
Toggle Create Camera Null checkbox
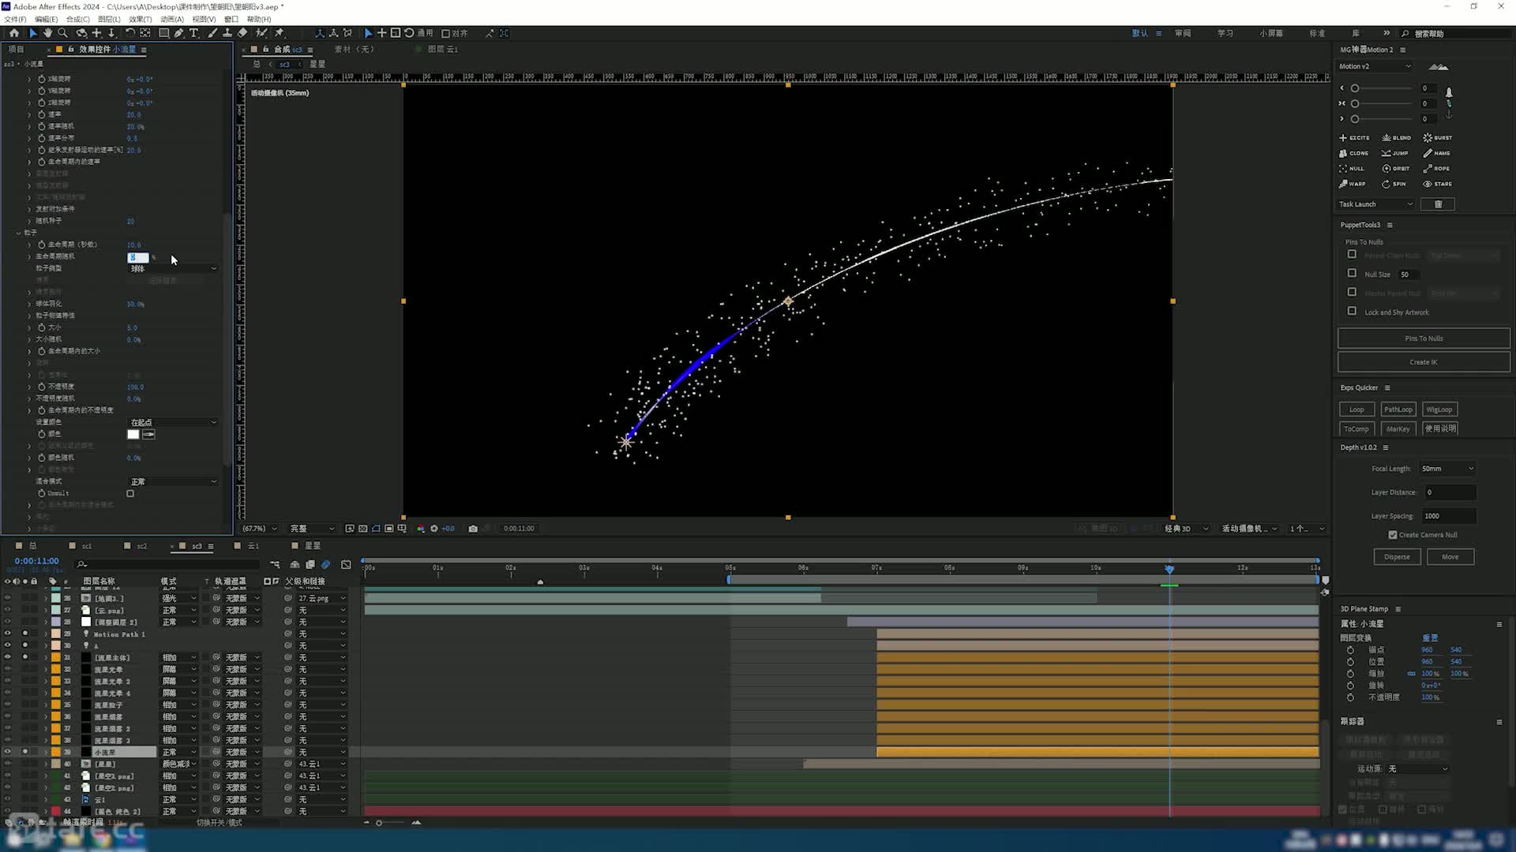[x=1393, y=535]
